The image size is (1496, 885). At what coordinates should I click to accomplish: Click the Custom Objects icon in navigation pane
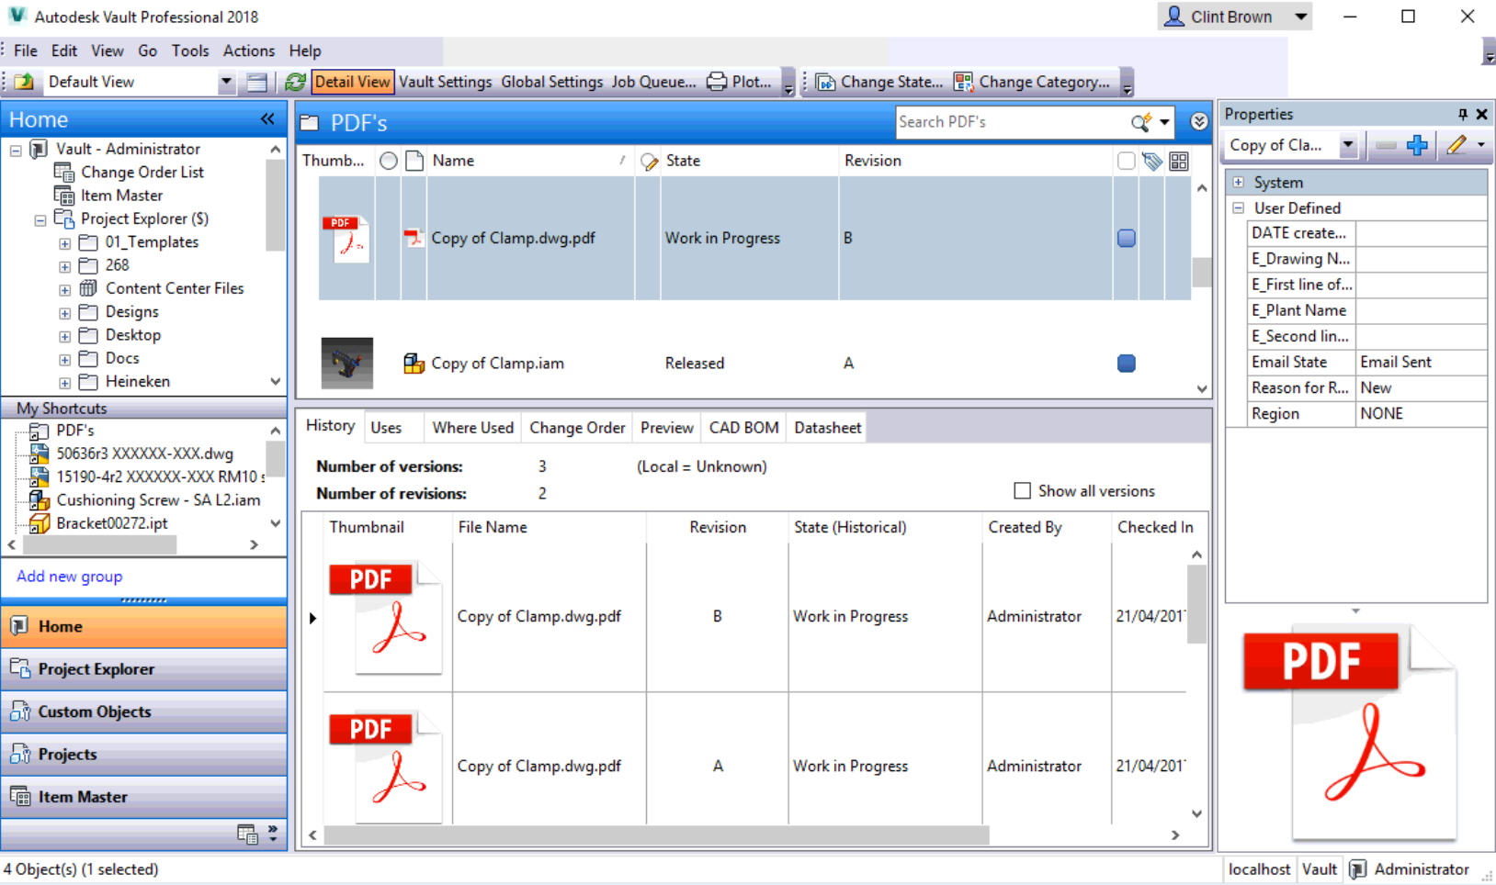[20, 711]
